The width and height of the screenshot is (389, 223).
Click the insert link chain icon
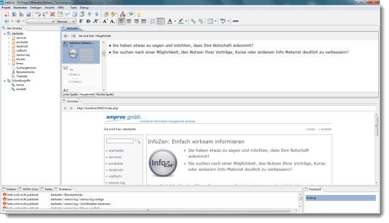pos(193,21)
